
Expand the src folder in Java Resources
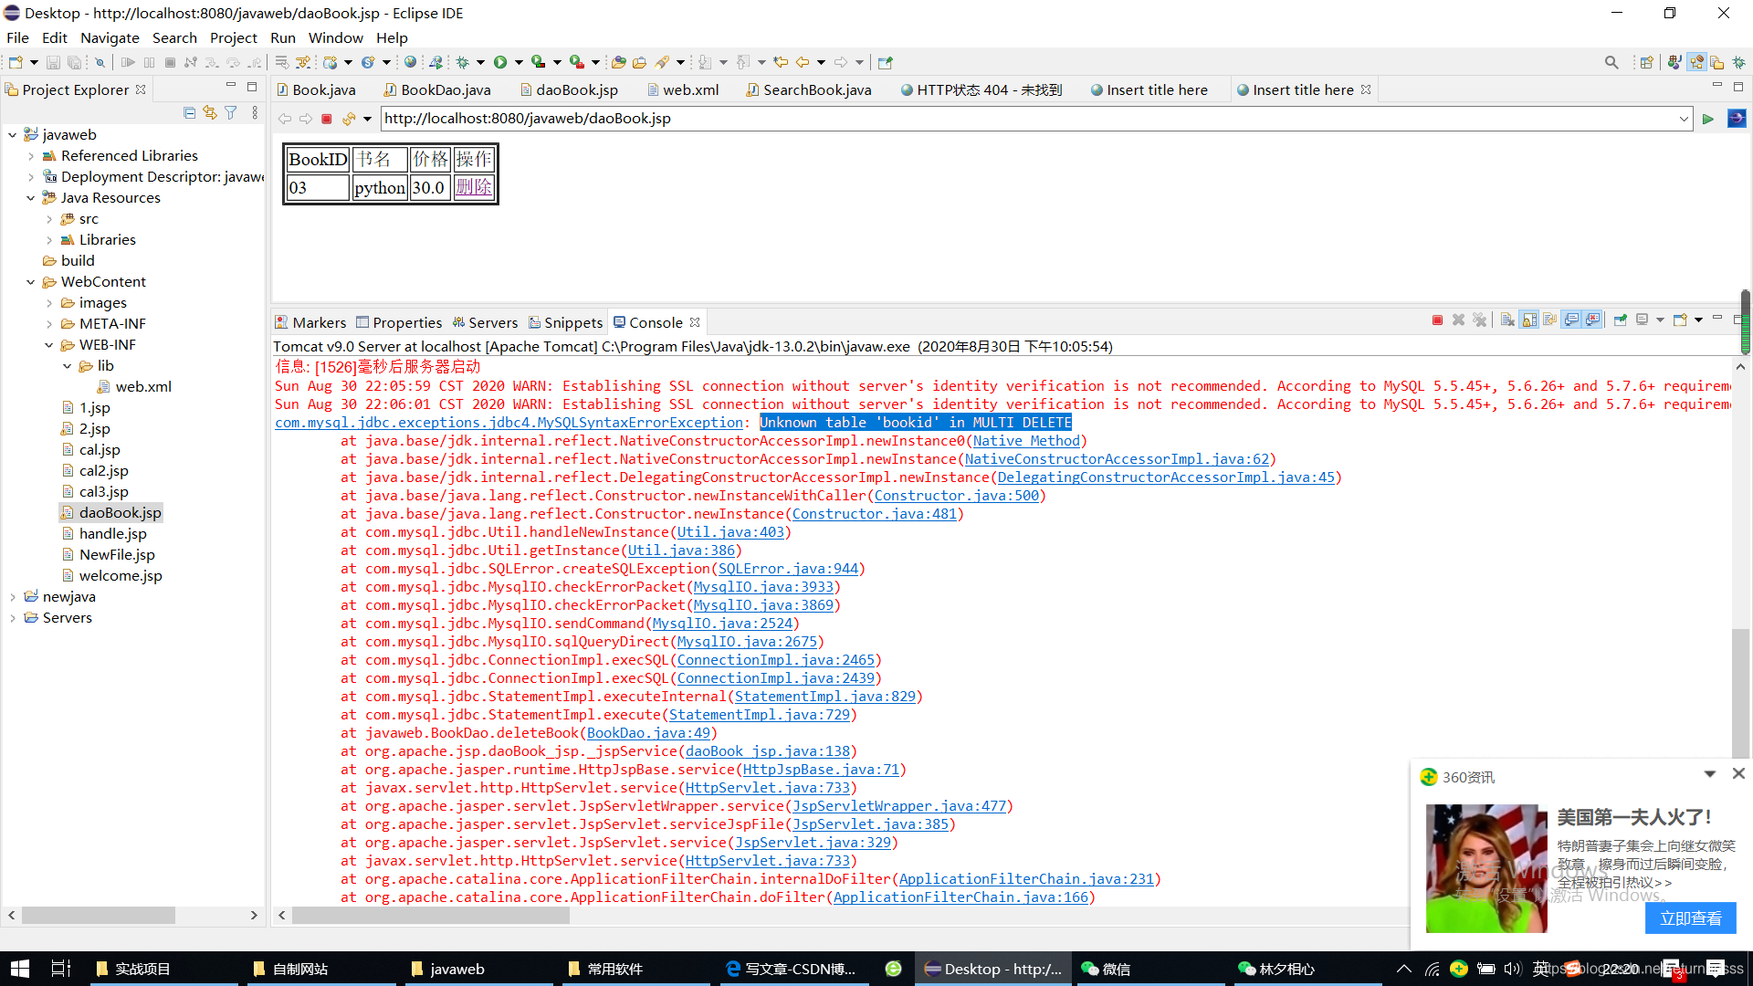49,219
